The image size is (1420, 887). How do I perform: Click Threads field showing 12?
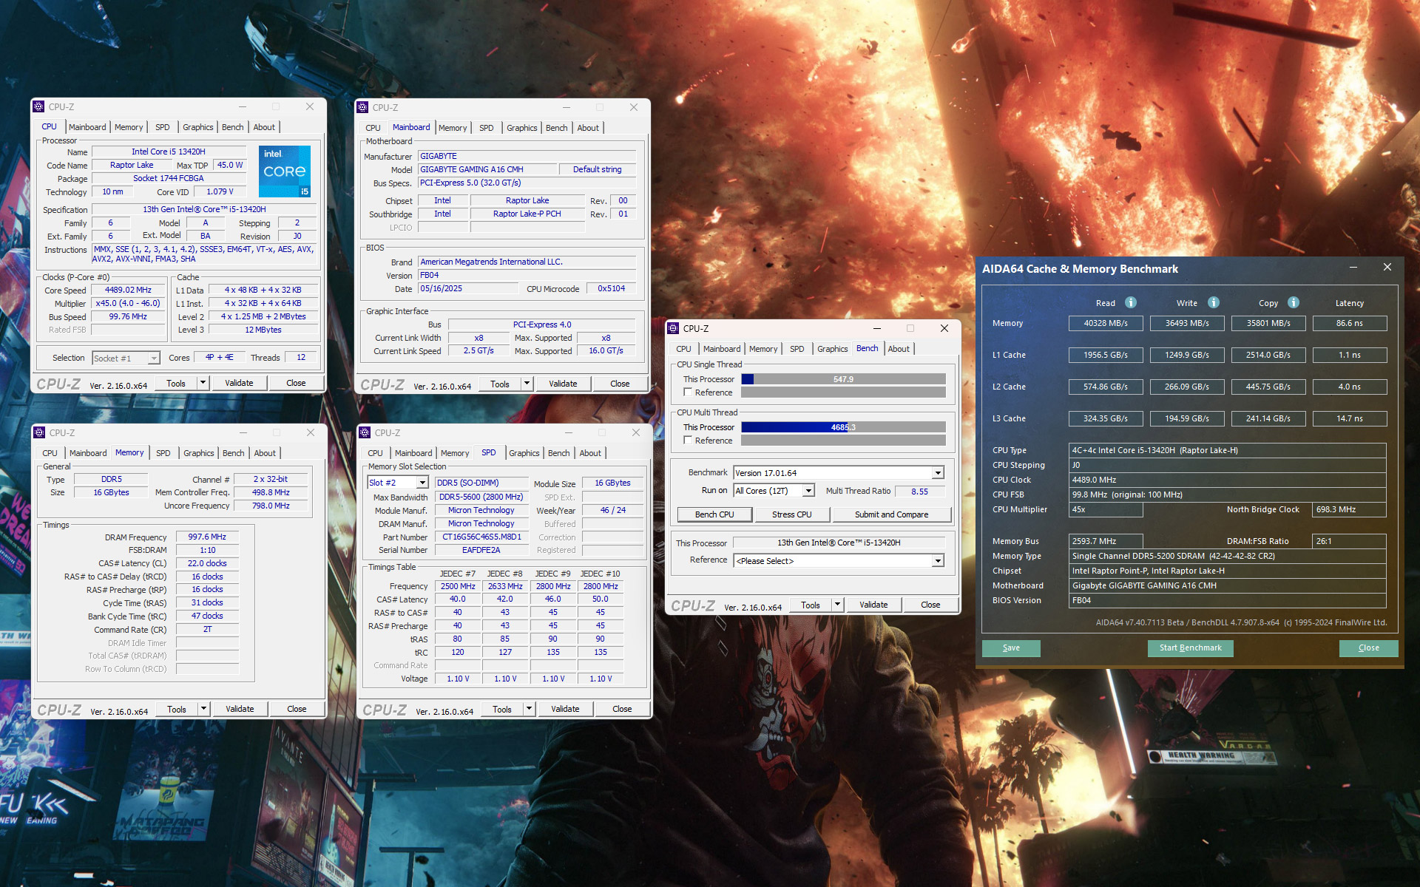301,358
